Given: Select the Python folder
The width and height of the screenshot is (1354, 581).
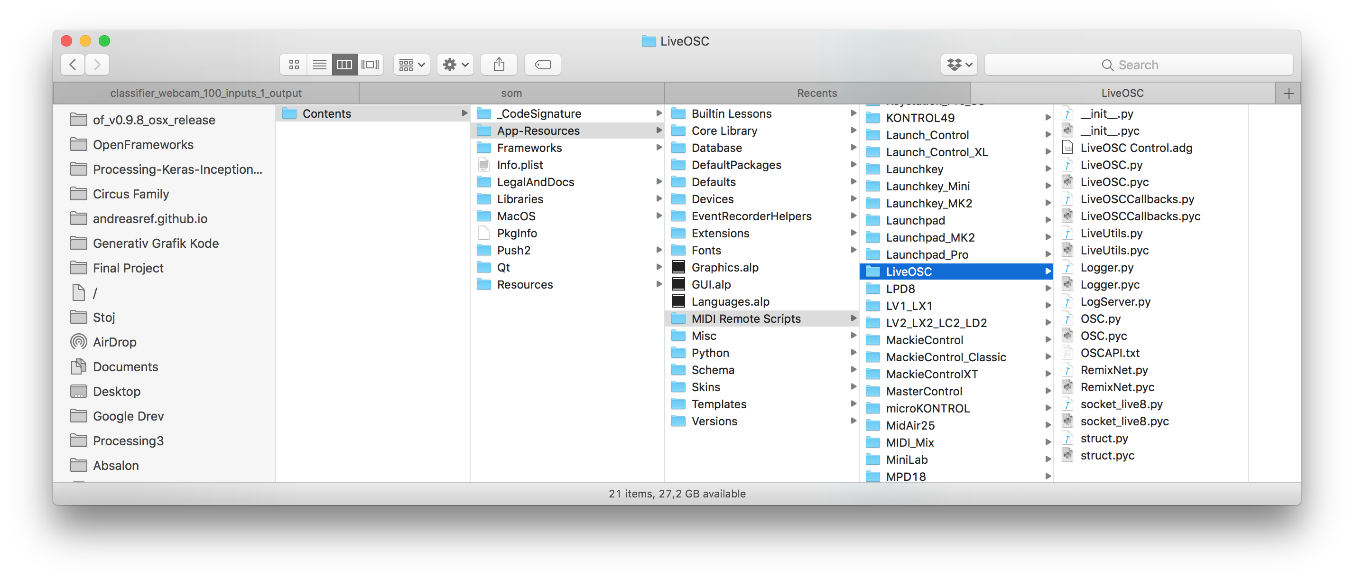Looking at the screenshot, I should (x=710, y=353).
